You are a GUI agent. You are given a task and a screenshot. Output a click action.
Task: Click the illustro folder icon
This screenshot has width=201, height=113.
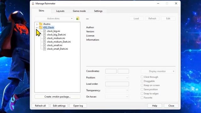(x=41, y=24)
